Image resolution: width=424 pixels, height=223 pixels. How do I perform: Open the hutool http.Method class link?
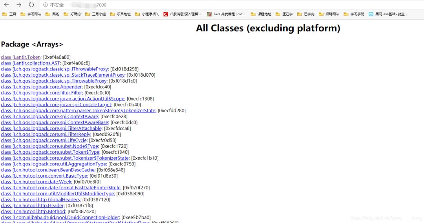point(33,211)
